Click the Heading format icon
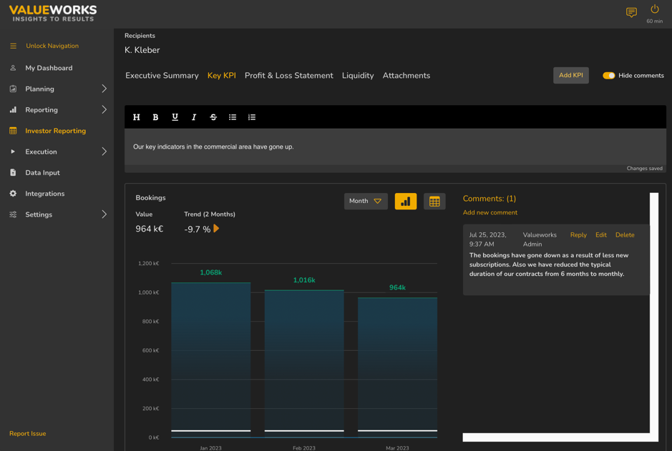This screenshot has height=451, width=672. (137, 117)
